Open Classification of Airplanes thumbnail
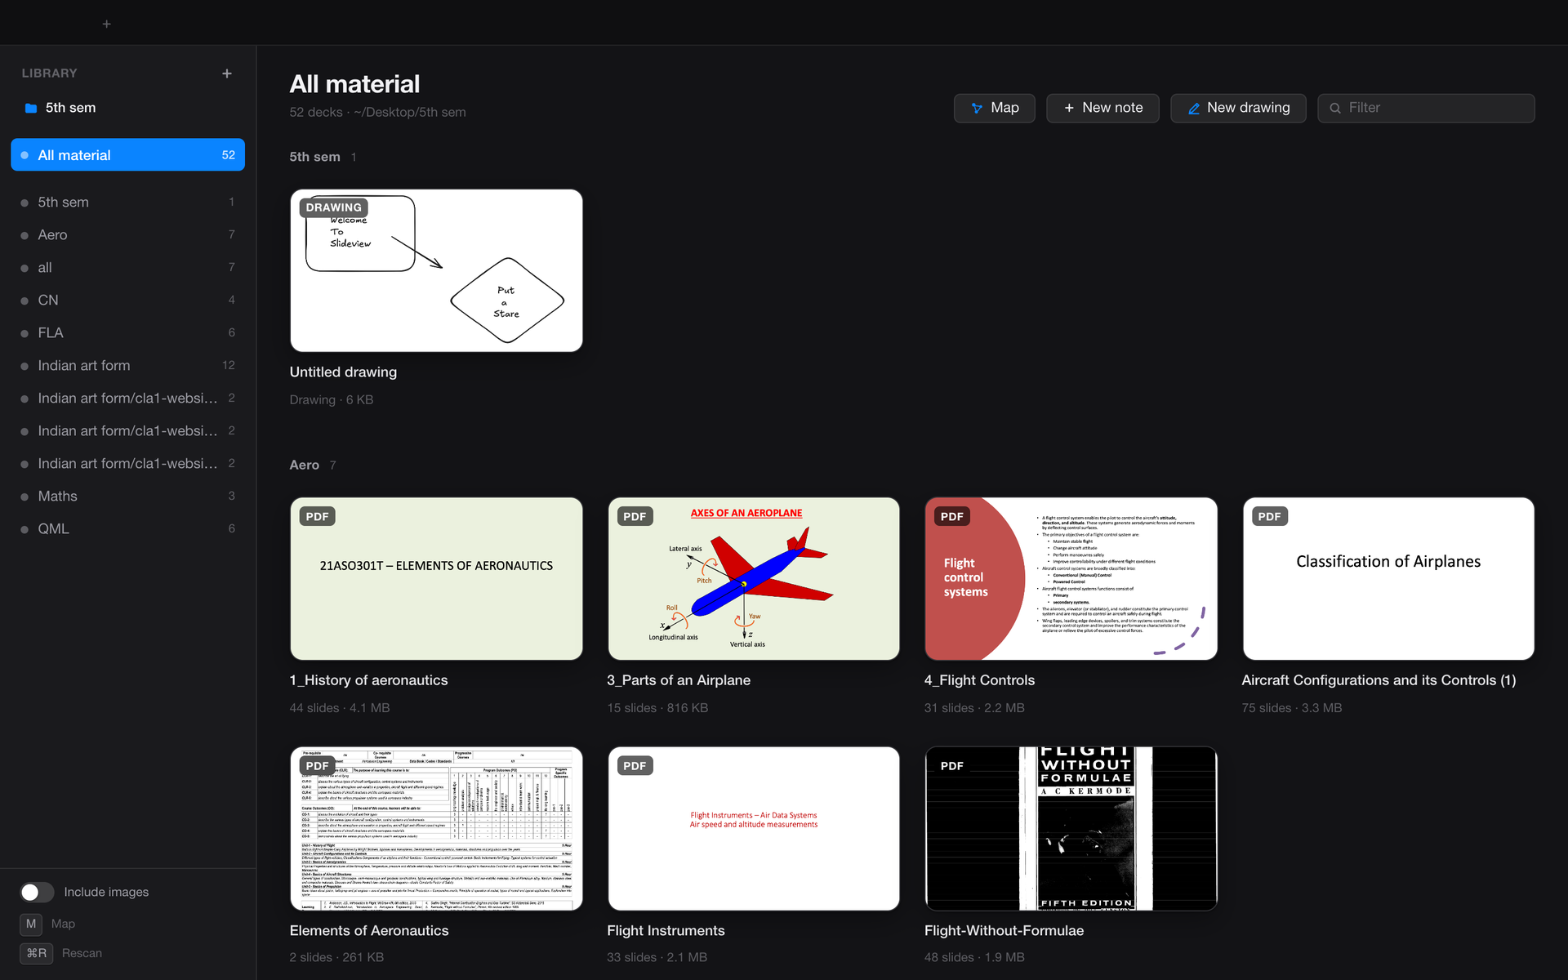The width and height of the screenshot is (1568, 980). pyautogui.click(x=1388, y=578)
